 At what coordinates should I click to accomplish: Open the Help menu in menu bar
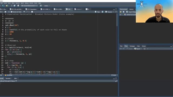click(40, 3)
